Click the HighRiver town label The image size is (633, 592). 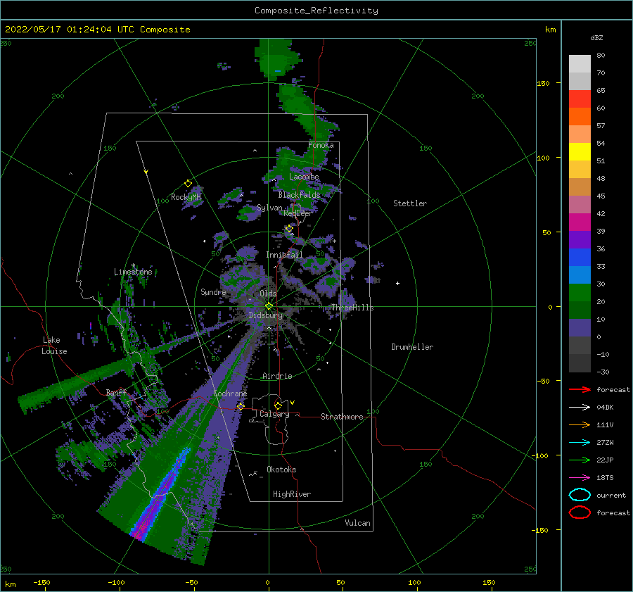point(292,494)
